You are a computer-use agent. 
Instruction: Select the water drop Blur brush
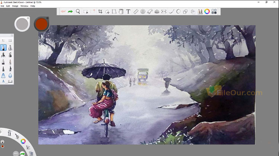(10, 76)
